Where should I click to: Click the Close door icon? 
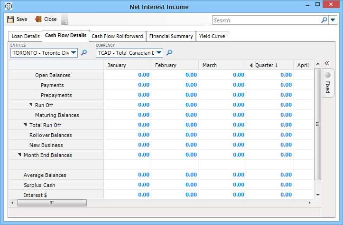(x=38, y=20)
